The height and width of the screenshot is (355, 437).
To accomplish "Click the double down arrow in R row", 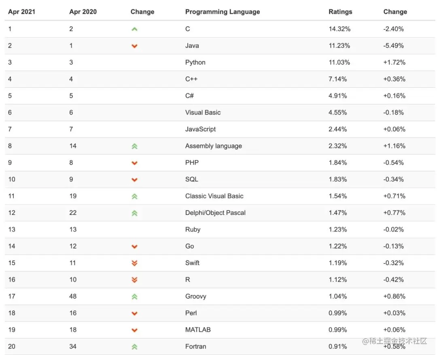I will tap(134, 280).
